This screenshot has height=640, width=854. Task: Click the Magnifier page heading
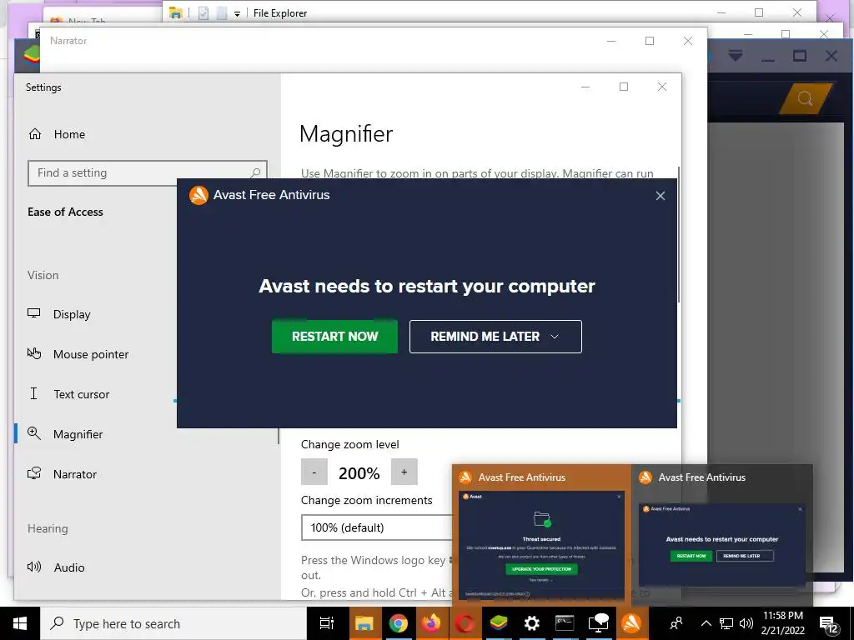[346, 134]
